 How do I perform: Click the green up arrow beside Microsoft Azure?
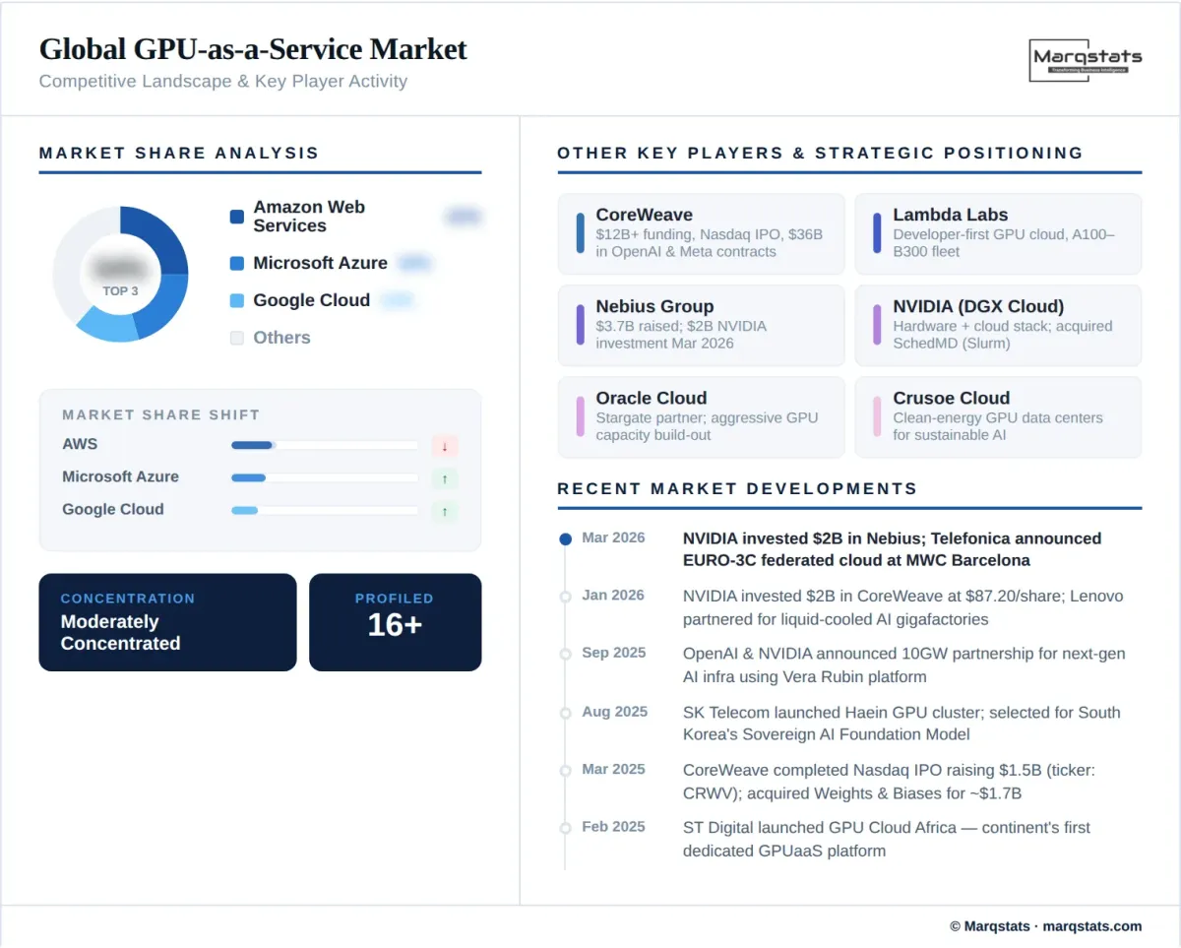click(x=445, y=478)
